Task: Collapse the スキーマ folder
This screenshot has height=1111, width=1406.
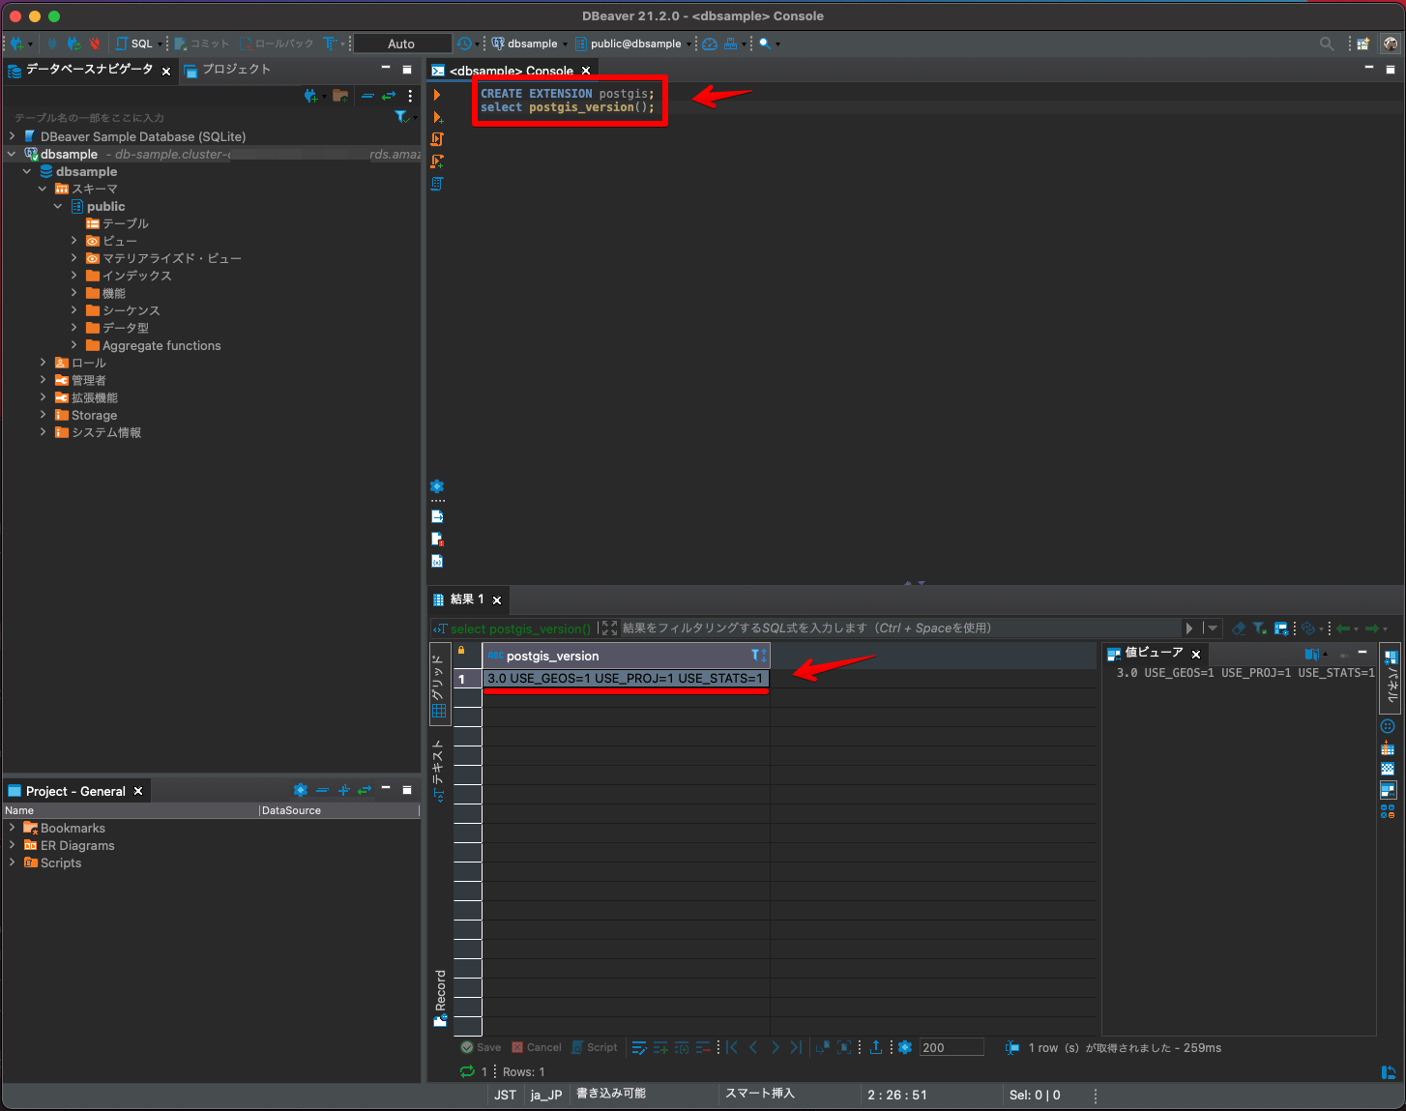Action: (43, 189)
